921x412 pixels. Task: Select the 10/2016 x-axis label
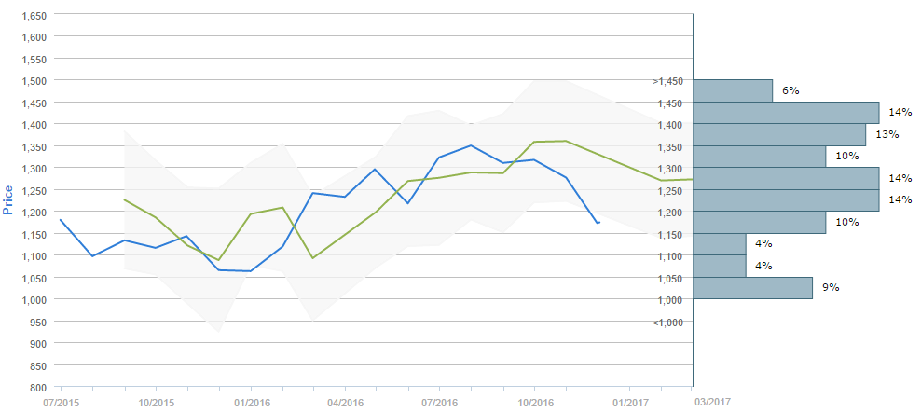[535, 402]
